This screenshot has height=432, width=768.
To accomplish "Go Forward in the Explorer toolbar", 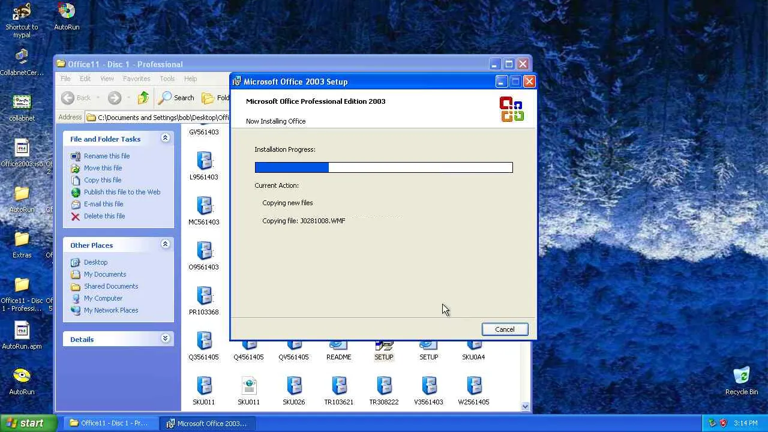I will point(115,98).
